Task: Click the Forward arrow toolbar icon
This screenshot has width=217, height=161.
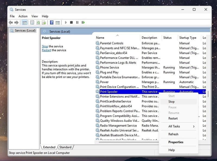Action: [x=17, y=23]
